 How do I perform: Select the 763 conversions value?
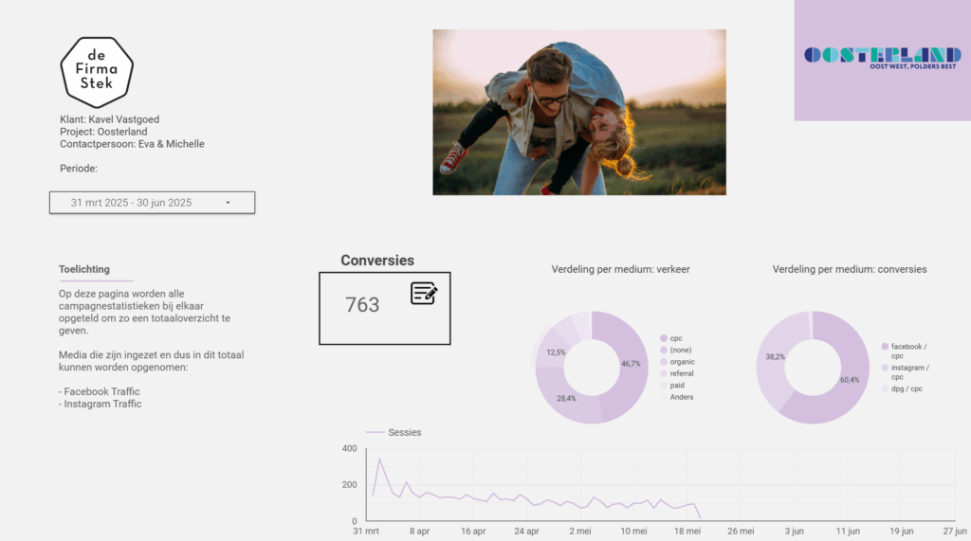pos(362,304)
